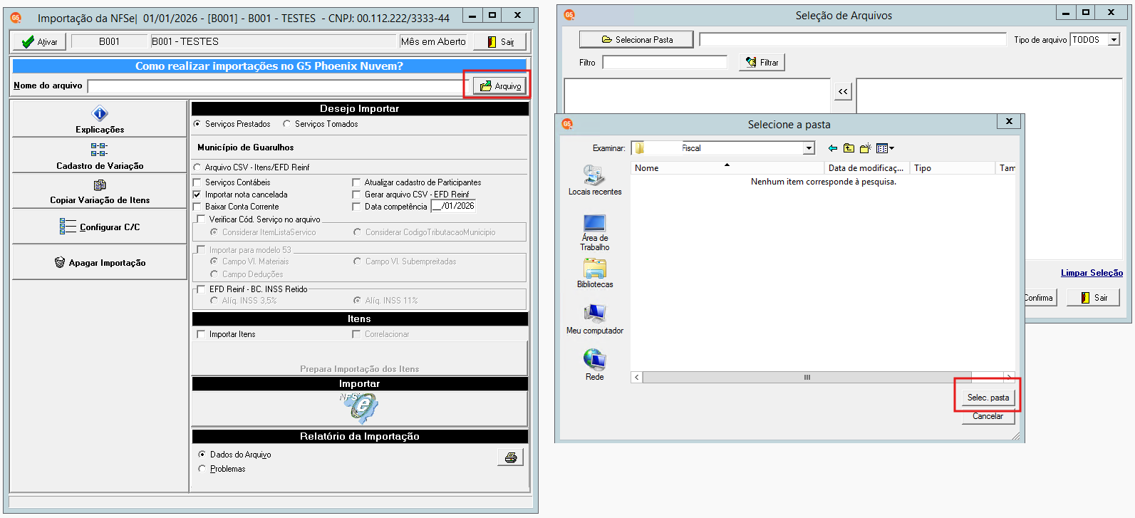Go back using the arrow in Selecione a pasta
This screenshot has height=518, width=1135.
(832, 148)
